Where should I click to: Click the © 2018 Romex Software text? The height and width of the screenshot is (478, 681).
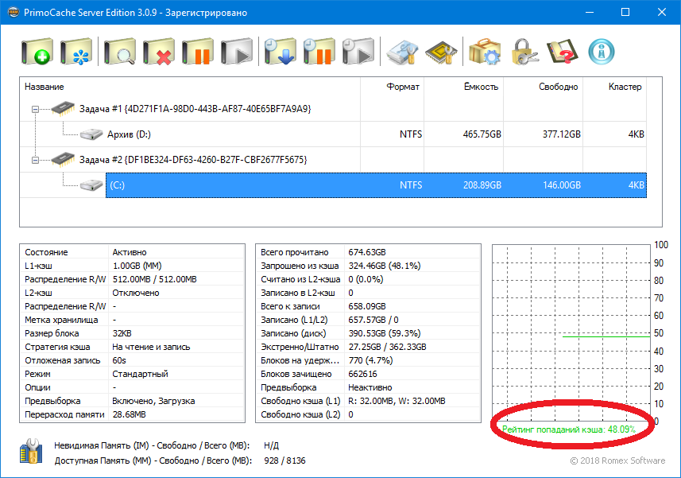pos(617,461)
